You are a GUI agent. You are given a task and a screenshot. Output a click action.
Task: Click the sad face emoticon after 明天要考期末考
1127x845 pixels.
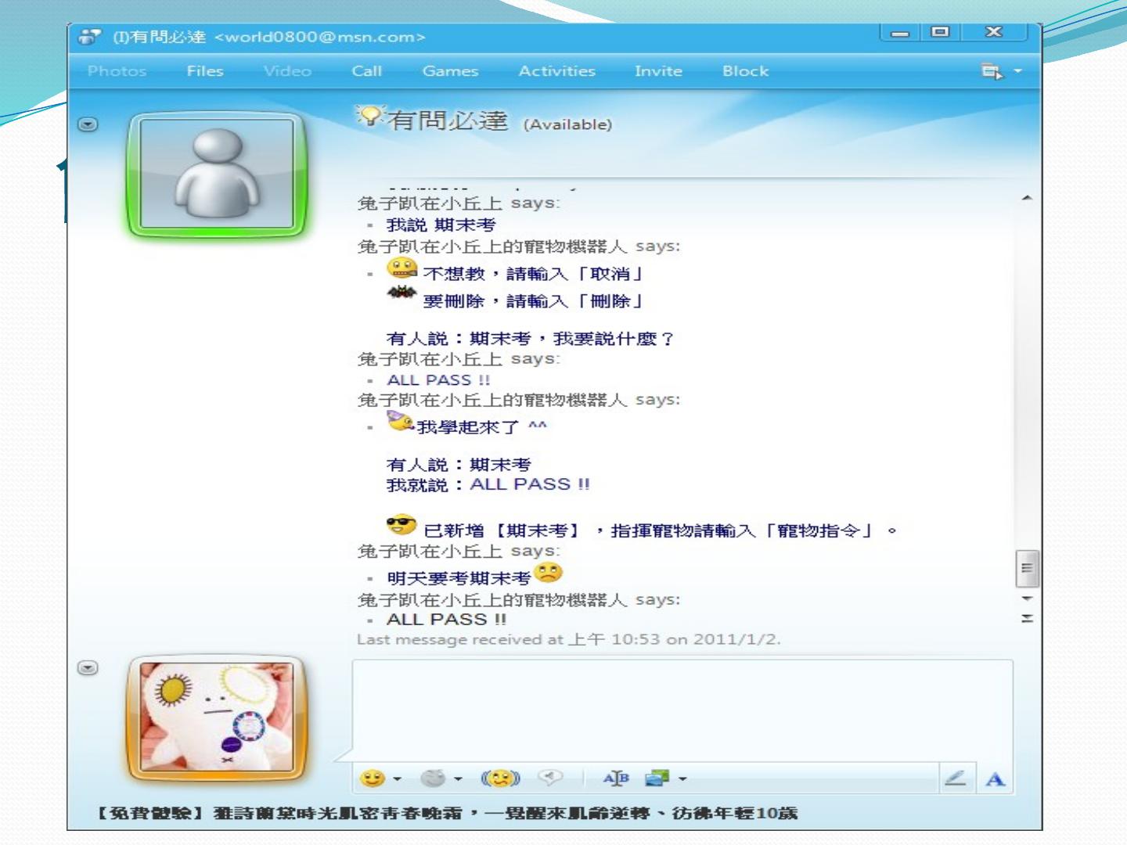pos(549,574)
